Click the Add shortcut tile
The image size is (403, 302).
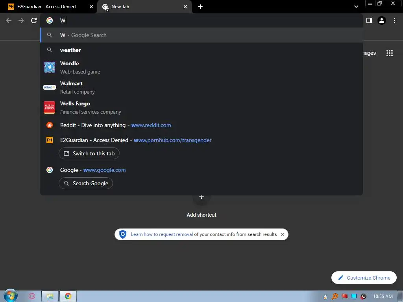(x=201, y=205)
